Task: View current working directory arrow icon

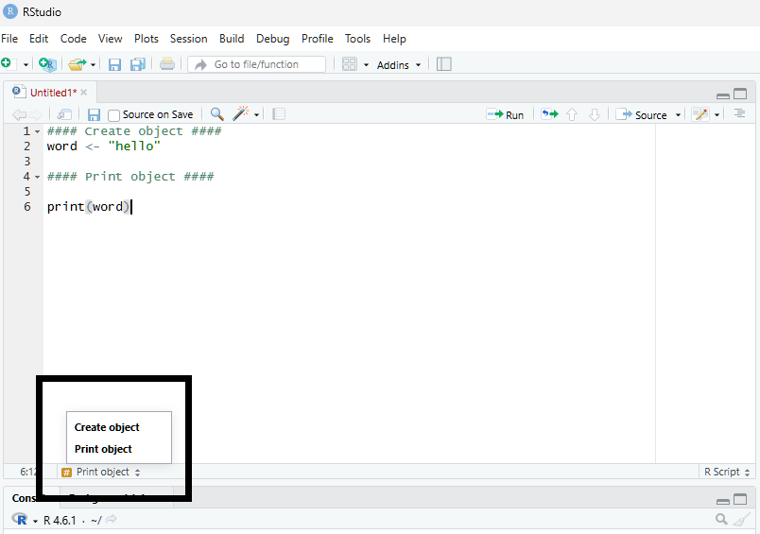Action: click(x=111, y=520)
